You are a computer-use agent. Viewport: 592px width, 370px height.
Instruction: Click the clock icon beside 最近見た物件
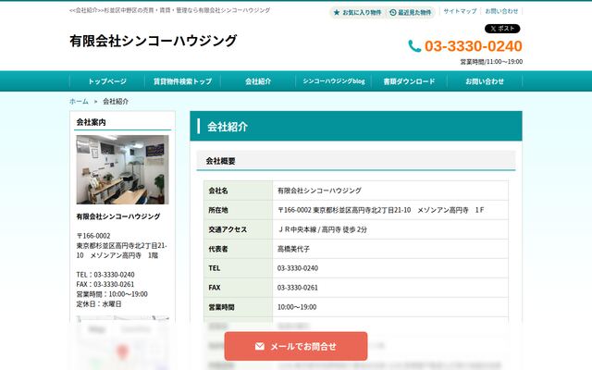[392, 12]
